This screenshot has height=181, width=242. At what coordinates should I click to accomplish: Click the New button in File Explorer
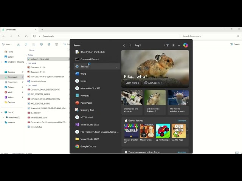click(x=7, y=44)
